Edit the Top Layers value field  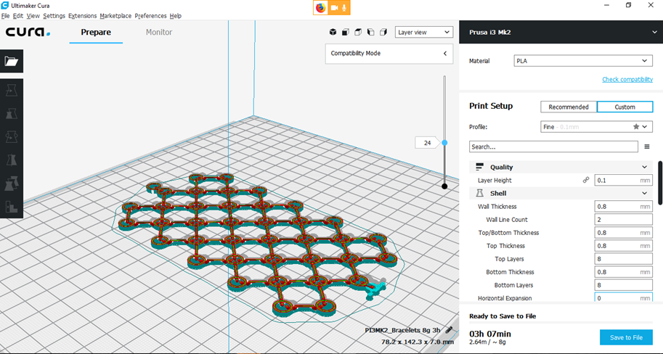click(623, 259)
